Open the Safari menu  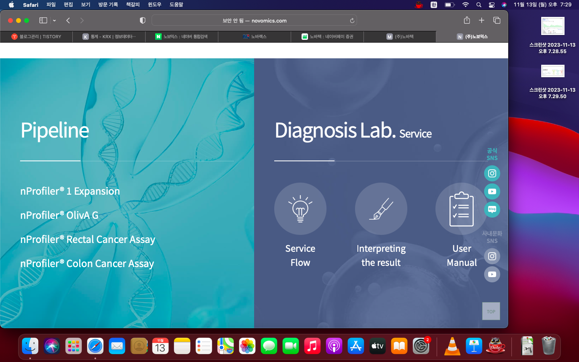(31, 5)
